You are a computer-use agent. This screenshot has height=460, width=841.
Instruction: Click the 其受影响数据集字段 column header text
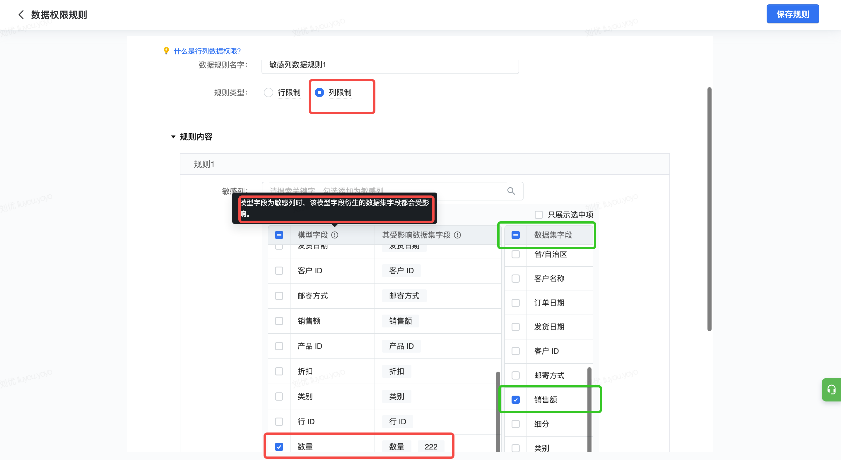[416, 235]
